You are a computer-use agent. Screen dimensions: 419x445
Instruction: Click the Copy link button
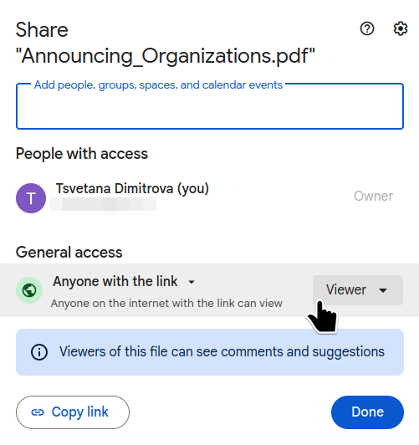click(x=73, y=412)
